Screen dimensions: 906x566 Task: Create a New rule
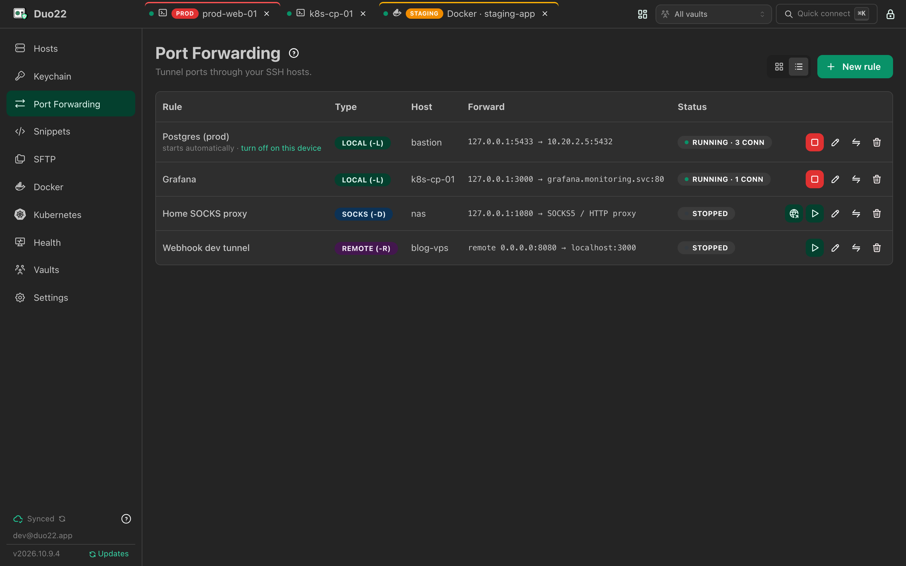tap(855, 67)
